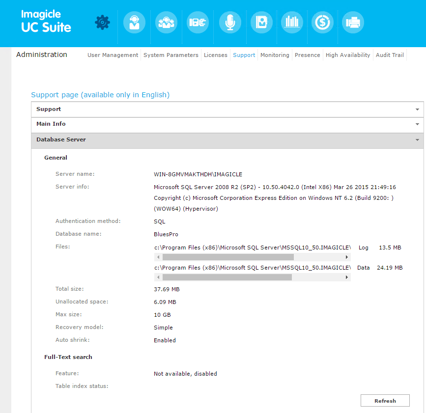The image size is (426, 413).
Task: Click the Refresh button
Action: (385, 401)
